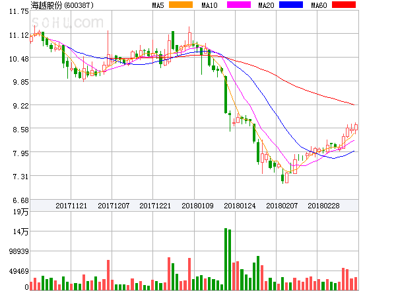Click the magenta MA10 legend swatch
The height and width of the screenshot is (291, 396).
pyautogui.click(x=239, y=5)
